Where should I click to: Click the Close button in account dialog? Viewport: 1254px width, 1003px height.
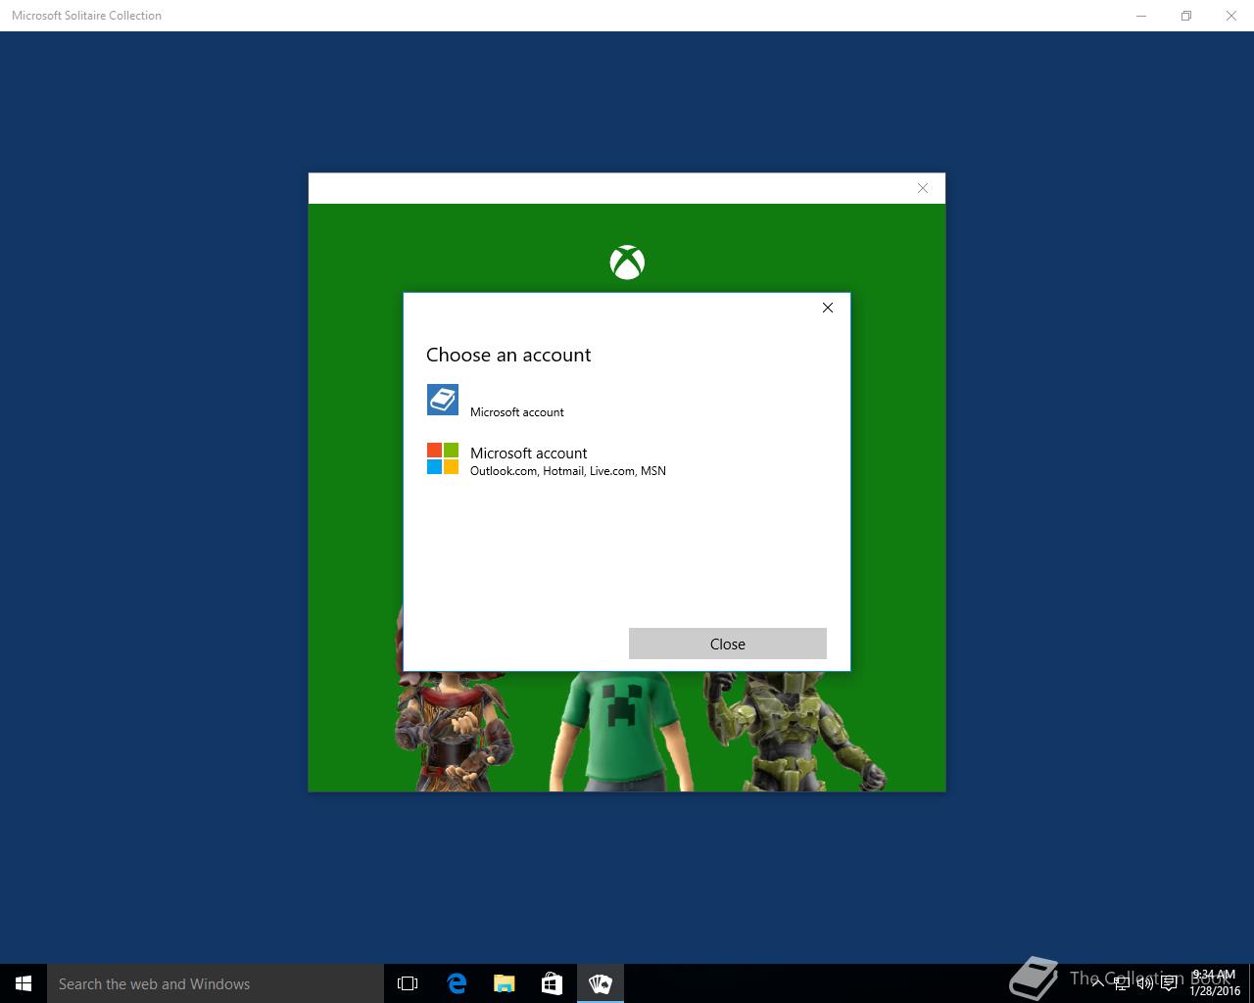[x=728, y=644]
